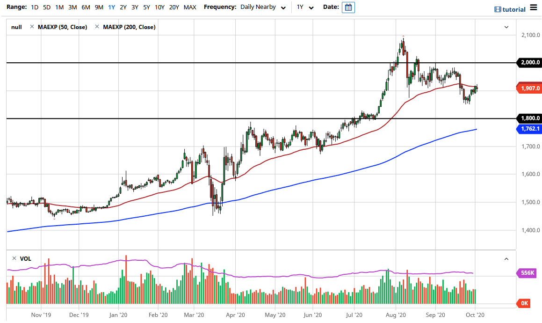Remove the MAEXP (50, Close) indicator
The height and width of the screenshot is (323, 542).
pos(32,27)
